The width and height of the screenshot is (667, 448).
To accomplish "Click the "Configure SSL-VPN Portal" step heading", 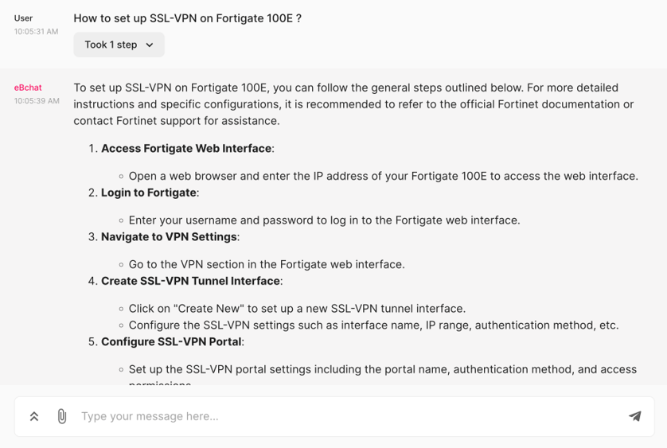I will point(171,342).
